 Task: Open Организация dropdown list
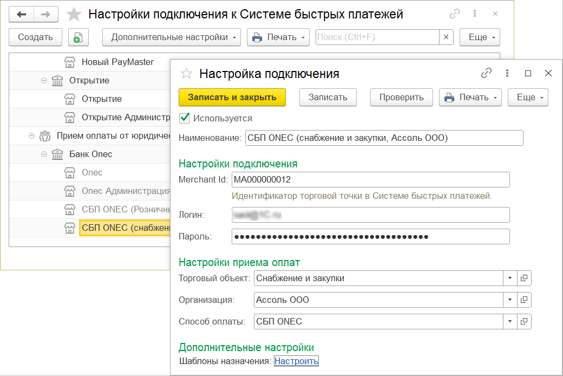click(510, 300)
